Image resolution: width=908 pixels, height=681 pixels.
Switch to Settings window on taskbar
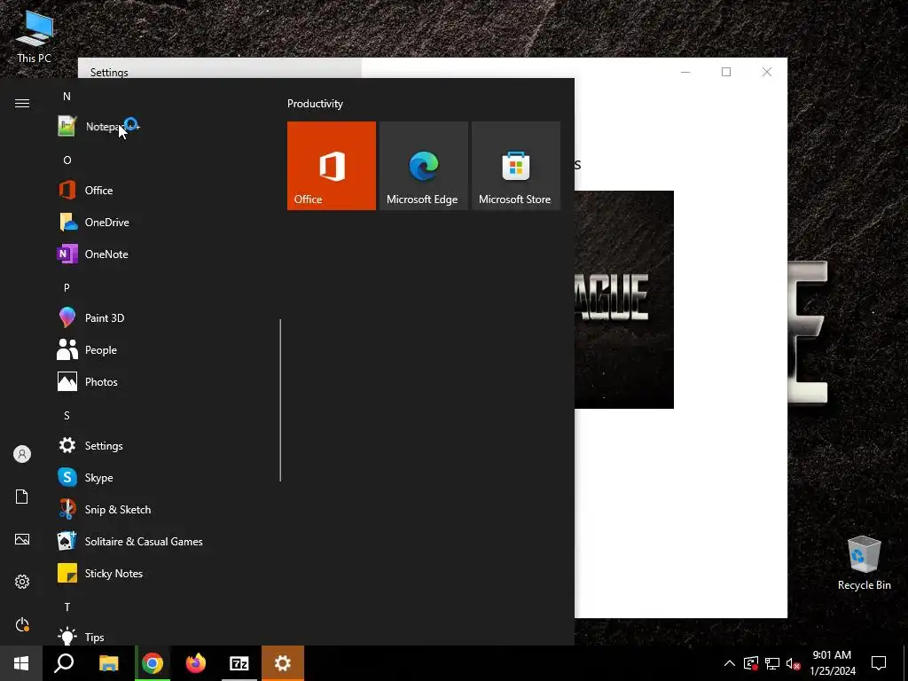pyautogui.click(x=283, y=663)
